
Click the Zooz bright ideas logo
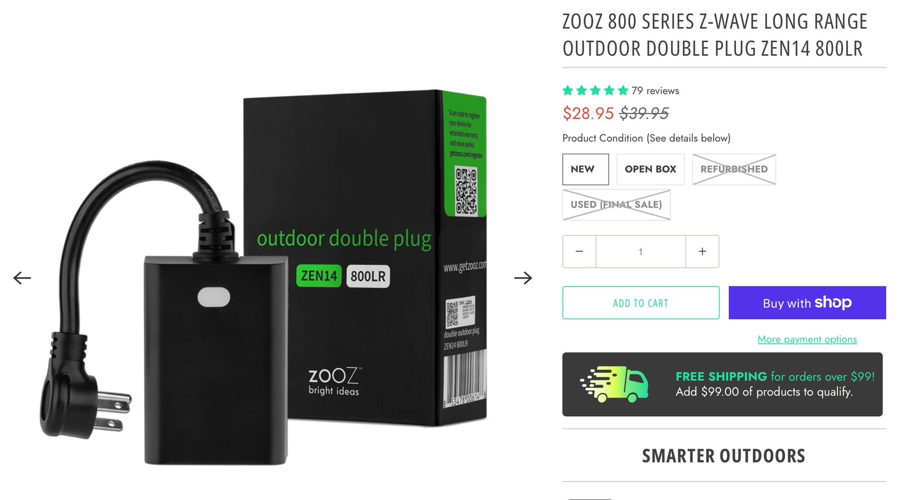(x=334, y=382)
